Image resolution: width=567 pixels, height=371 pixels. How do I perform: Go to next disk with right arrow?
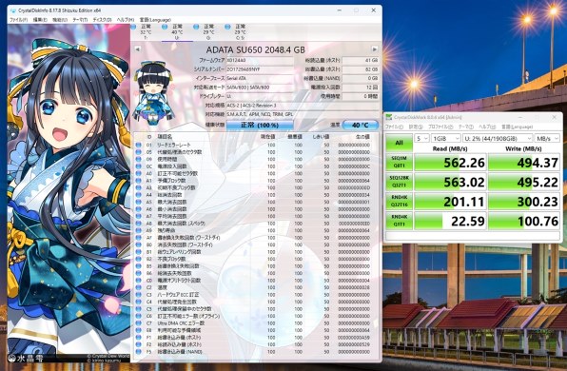[x=375, y=49]
